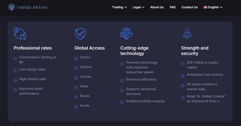Click the Professional rates money exchange icon

click(x=20, y=34)
